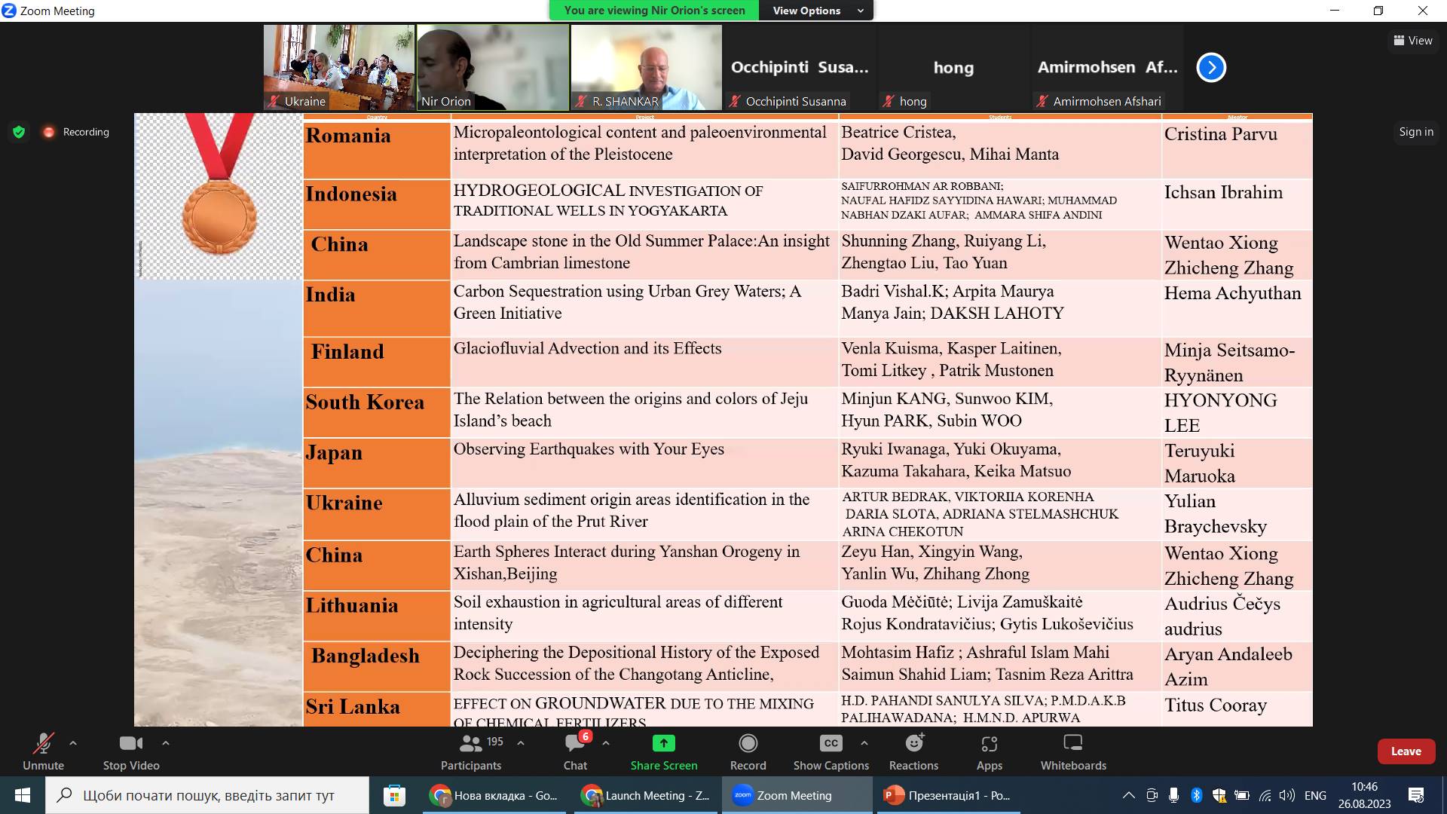Click the 'You are viewing Nir Orion's screen' banner
The image size is (1447, 814).
[x=654, y=11]
